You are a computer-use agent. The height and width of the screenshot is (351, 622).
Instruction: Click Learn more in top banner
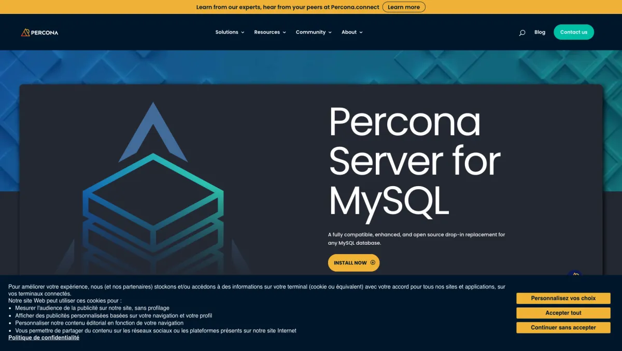pyautogui.click(x=404, y=7)
